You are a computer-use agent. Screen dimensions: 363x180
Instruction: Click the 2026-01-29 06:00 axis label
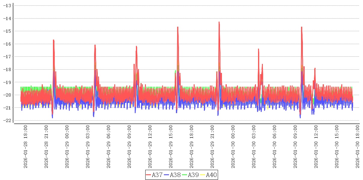[109, 147]
